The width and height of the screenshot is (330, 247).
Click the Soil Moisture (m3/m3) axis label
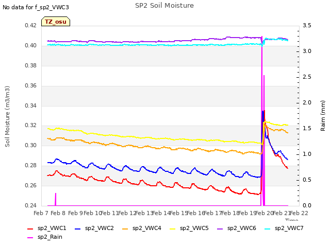pos(7,116)
